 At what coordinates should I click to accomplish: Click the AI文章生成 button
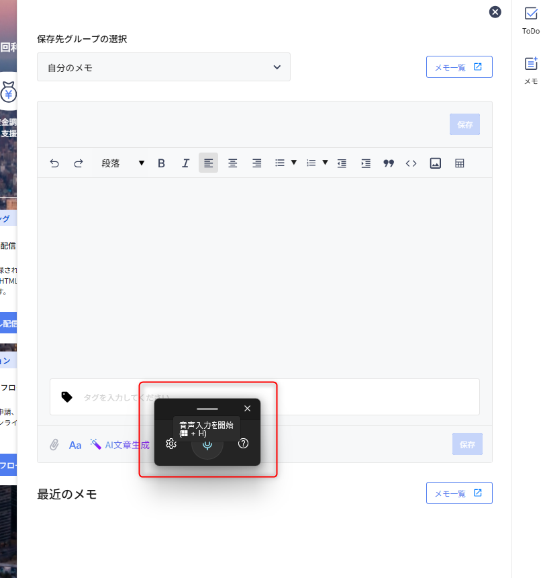pyautogui.click(x=119, y=445)
